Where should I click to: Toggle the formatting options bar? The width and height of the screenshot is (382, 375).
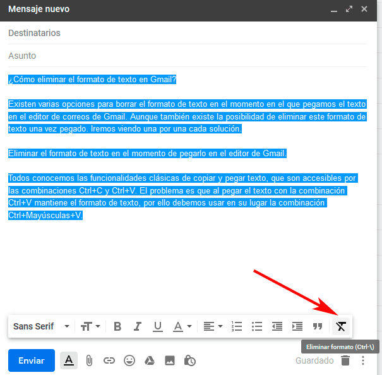69,360
